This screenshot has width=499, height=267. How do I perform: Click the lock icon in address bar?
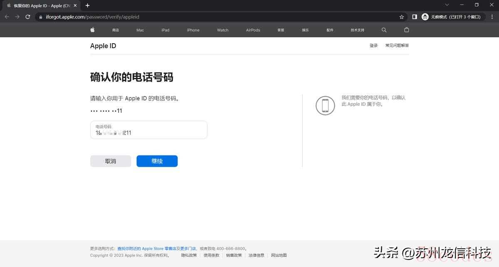click(40, 17)
